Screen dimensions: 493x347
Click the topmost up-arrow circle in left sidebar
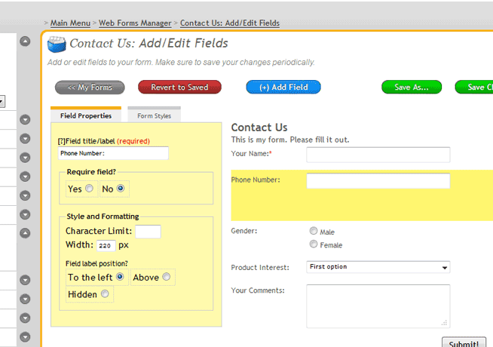(x=25, y=41)
